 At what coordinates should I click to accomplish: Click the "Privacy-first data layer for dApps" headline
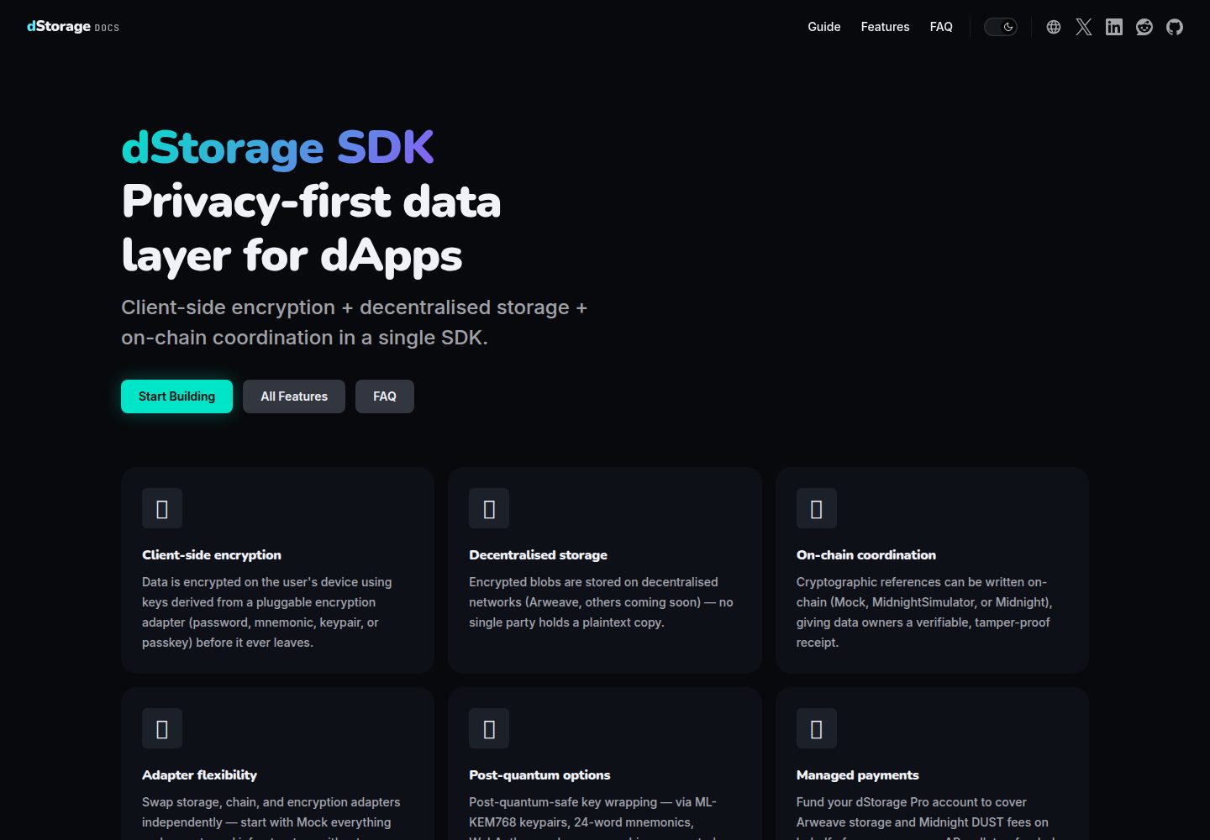pyautogui.click(x=311, y=228)
